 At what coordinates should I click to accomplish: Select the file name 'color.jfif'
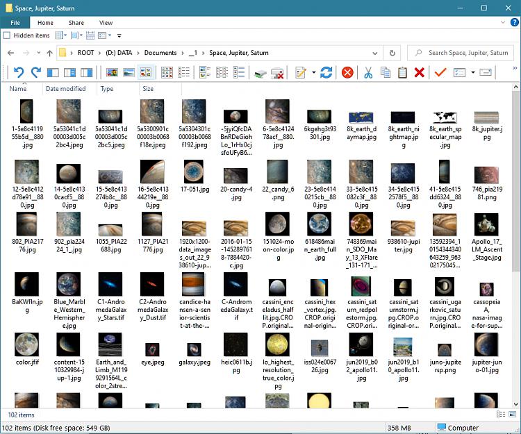27,362
